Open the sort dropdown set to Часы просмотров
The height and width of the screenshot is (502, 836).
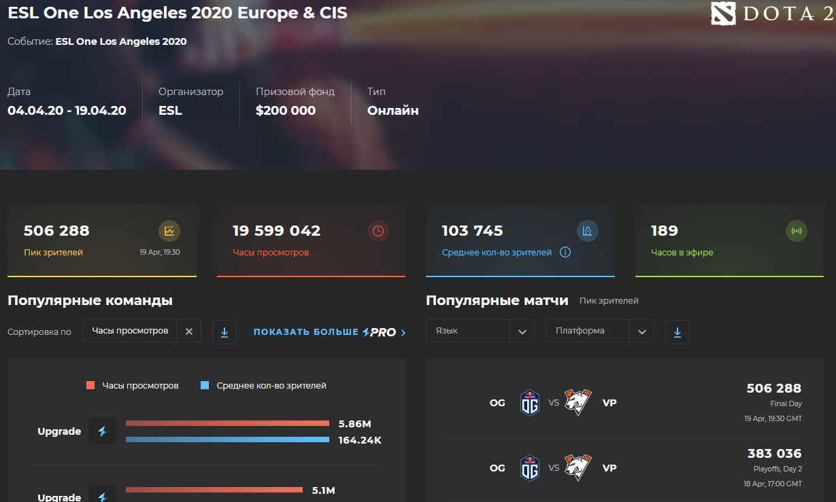(130, 331)
